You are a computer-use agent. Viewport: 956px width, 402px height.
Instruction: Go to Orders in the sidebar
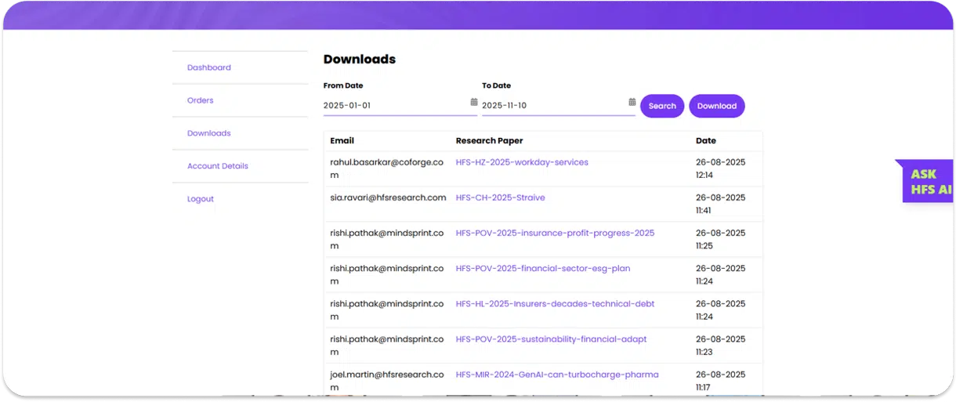pyautogui.click(x=200, y=100)
